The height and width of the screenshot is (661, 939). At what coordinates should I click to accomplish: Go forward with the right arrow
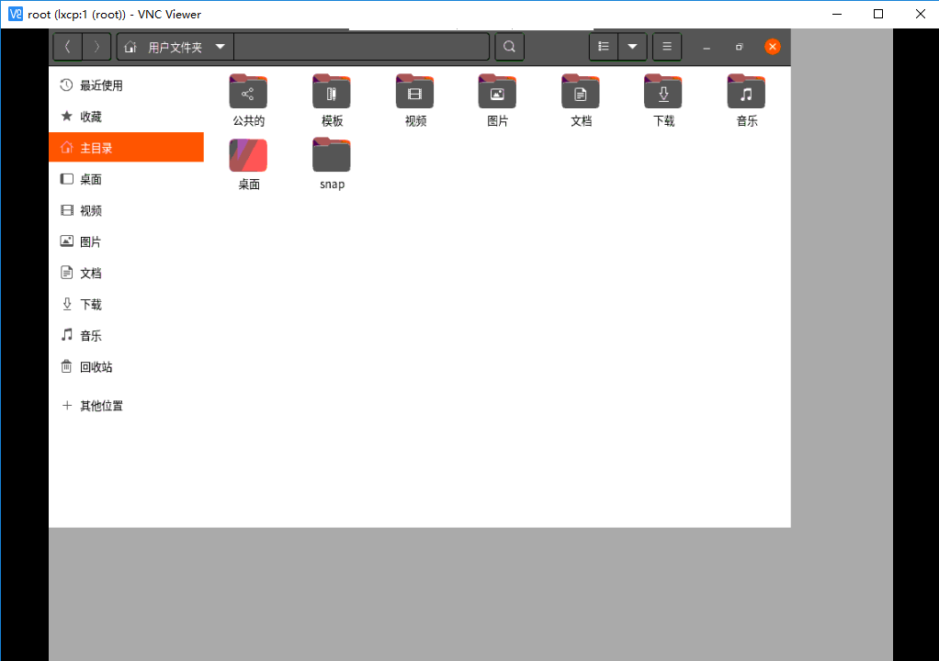[x=96, y=47]
